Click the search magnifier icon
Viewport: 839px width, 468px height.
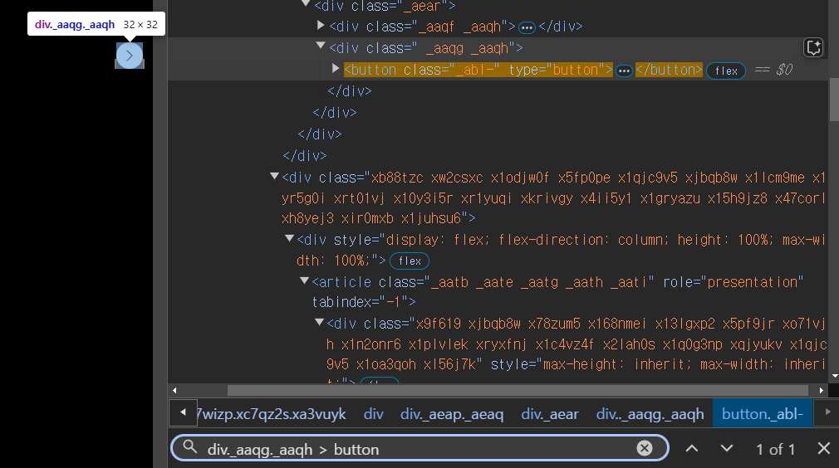click(190, 446)
